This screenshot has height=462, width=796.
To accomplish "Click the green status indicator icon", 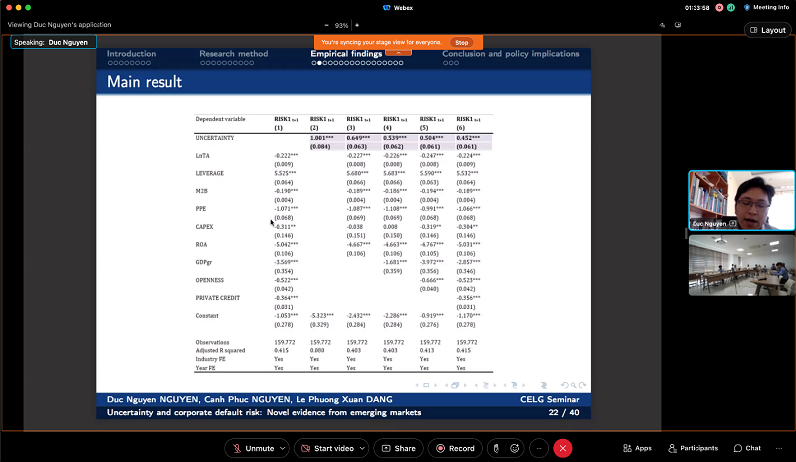I will tap(731, 8).
